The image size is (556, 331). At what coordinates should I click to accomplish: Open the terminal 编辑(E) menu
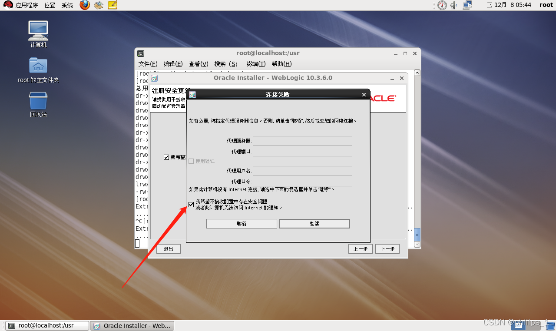tap(173, 64)
